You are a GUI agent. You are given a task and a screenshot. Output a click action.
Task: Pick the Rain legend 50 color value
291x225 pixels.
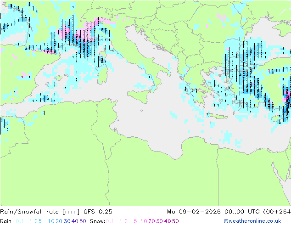(x=83, y=221)
